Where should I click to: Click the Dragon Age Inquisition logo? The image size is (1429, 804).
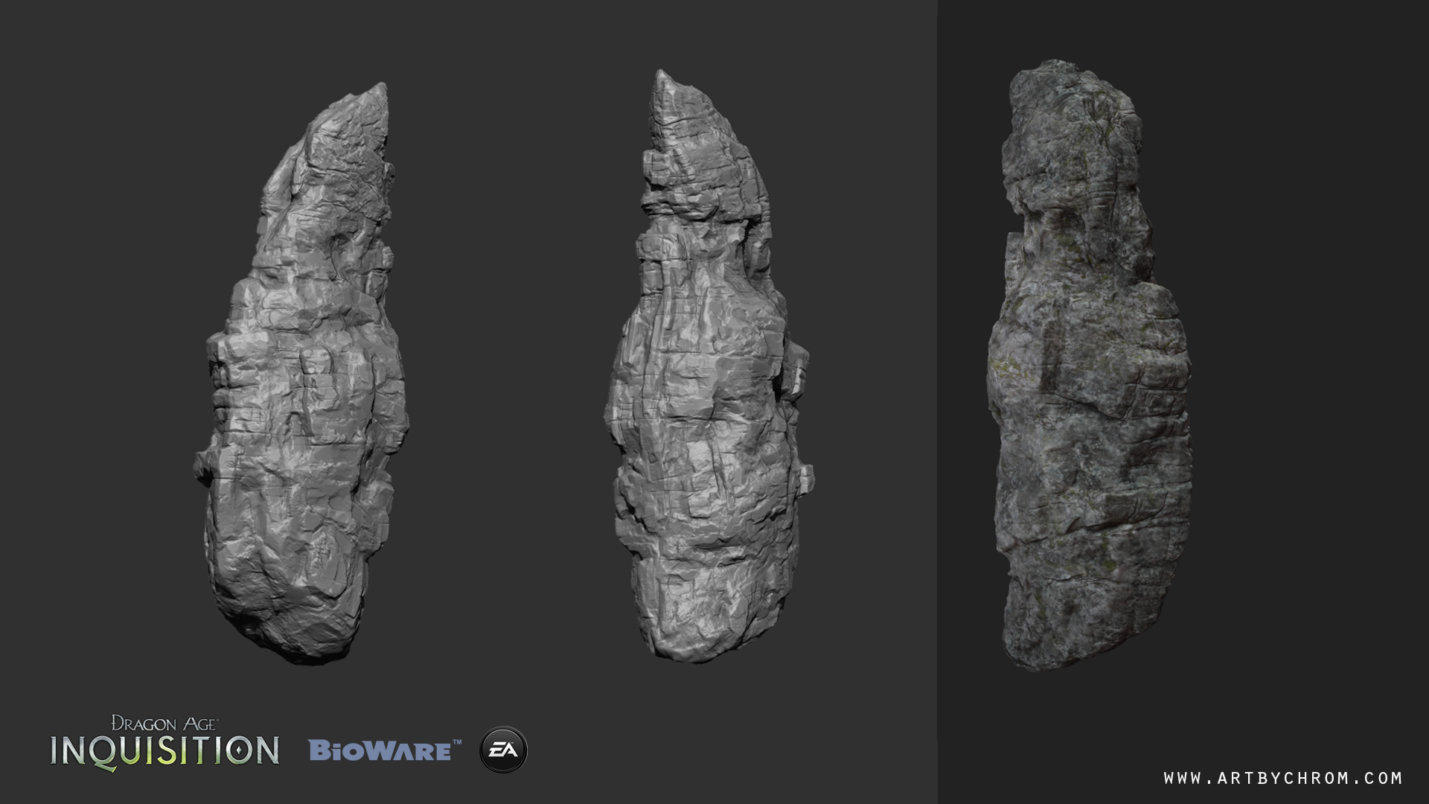pos(164,743)
